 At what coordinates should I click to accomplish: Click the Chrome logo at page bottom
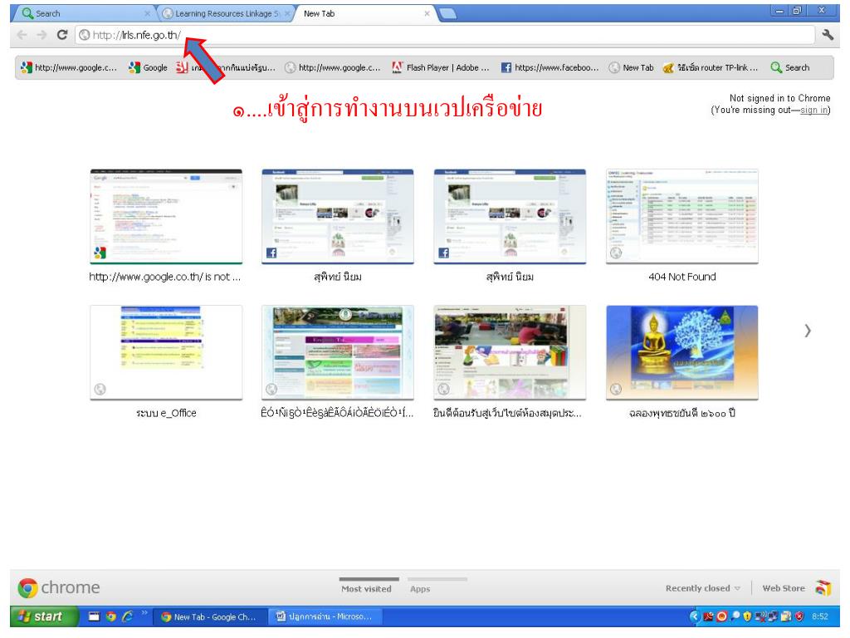pos(59,587)
